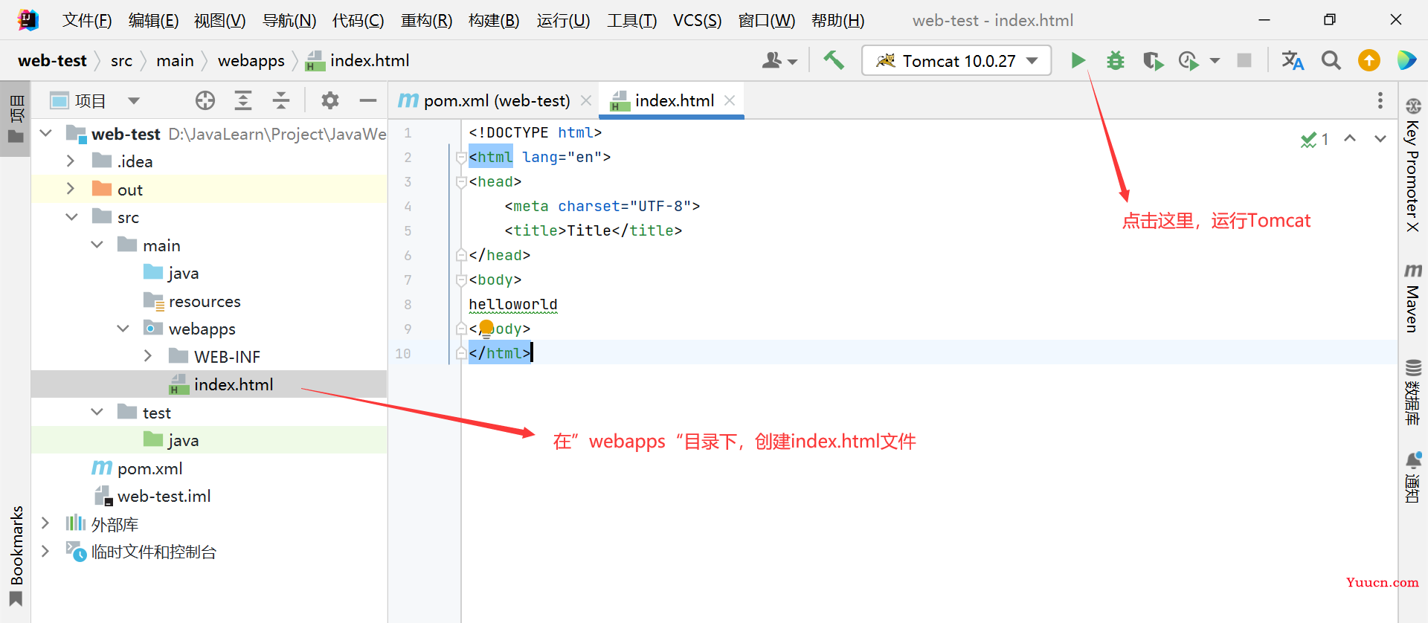Select pom.xml in project tree
Image resolution: width=1428 pixels, height=623 pixels.
pyautogui.click(x=209, y=468)
